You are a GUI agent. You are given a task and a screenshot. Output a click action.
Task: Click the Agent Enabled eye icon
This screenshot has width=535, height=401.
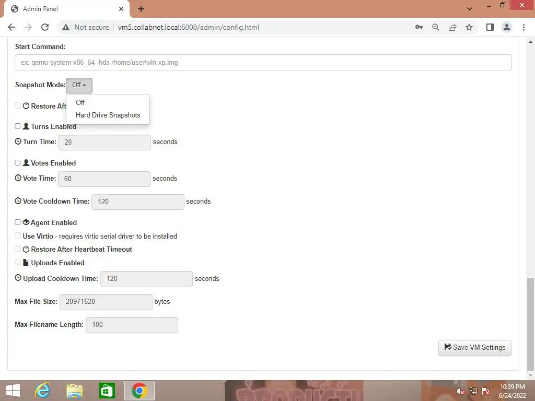[26, 222]
